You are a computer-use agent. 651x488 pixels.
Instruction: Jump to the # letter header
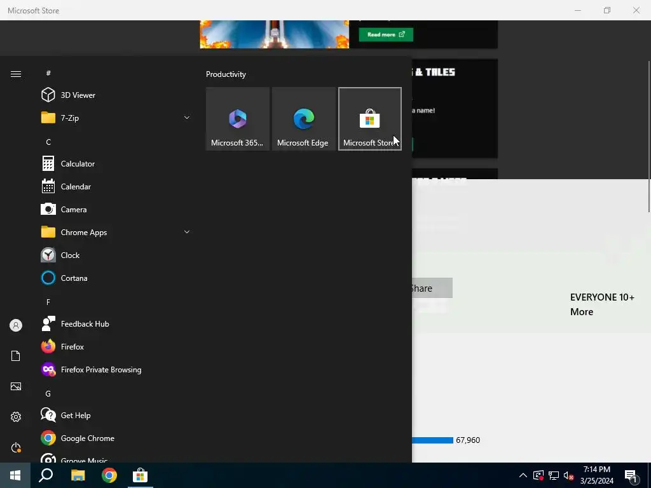click(x=48, y=73)
